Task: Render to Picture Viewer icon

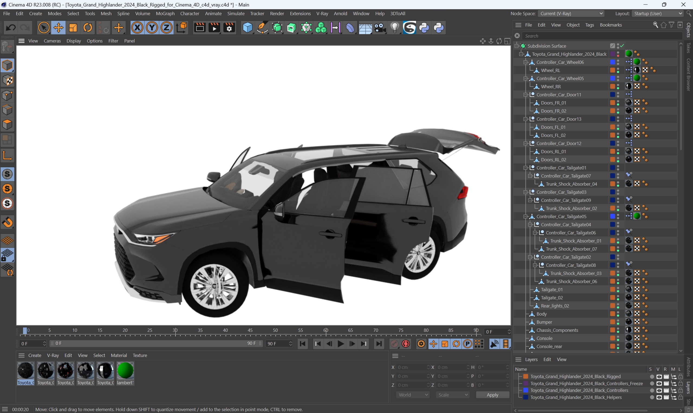Action: tap(214, 28)
